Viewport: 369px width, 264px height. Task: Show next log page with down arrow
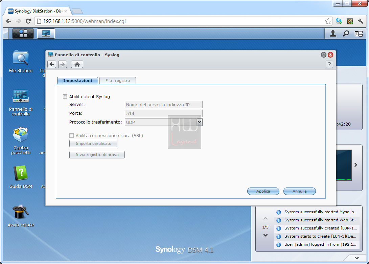[266, 235]
